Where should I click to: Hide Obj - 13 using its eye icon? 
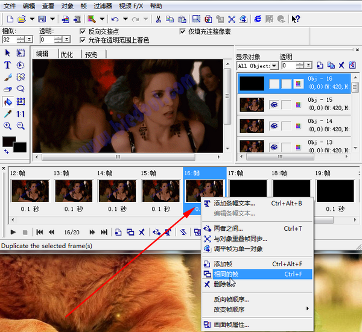tap(274, 147)
